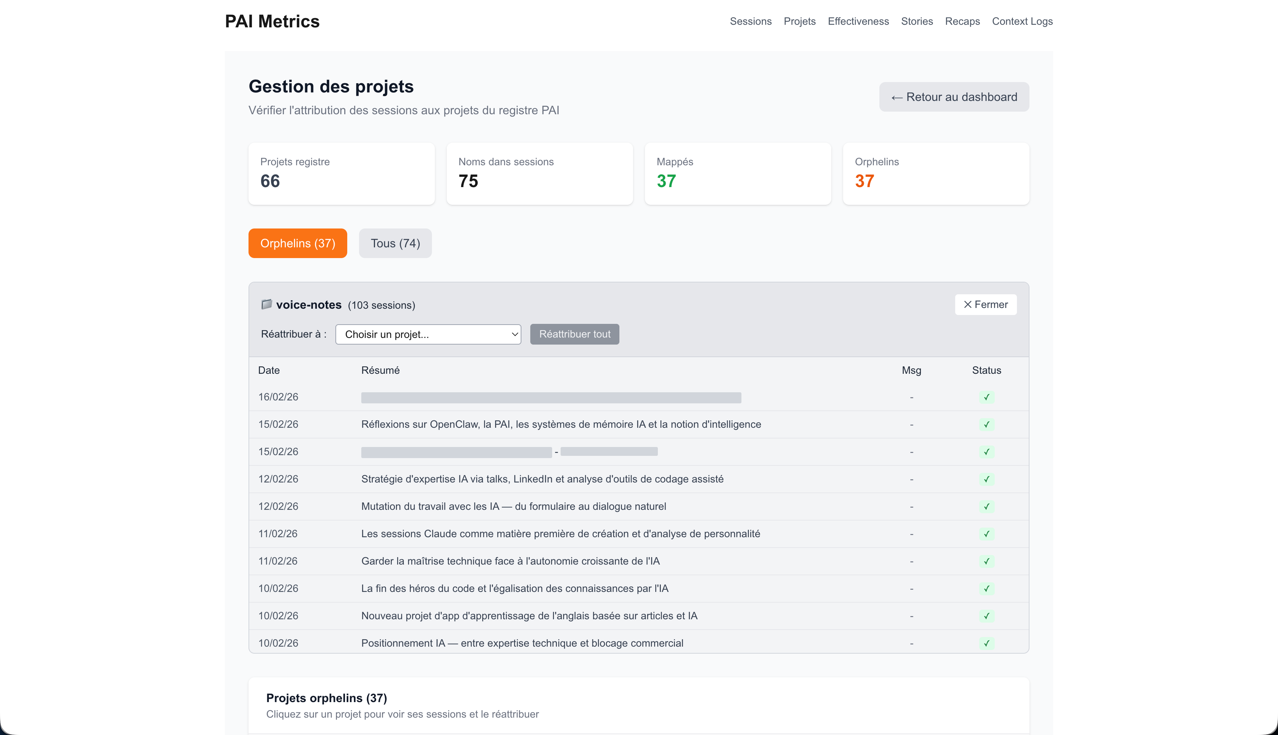This screenshot has width=1278, height=735.
Task: Click the Projets registre 66 card
Action: [x=341, y=174]
